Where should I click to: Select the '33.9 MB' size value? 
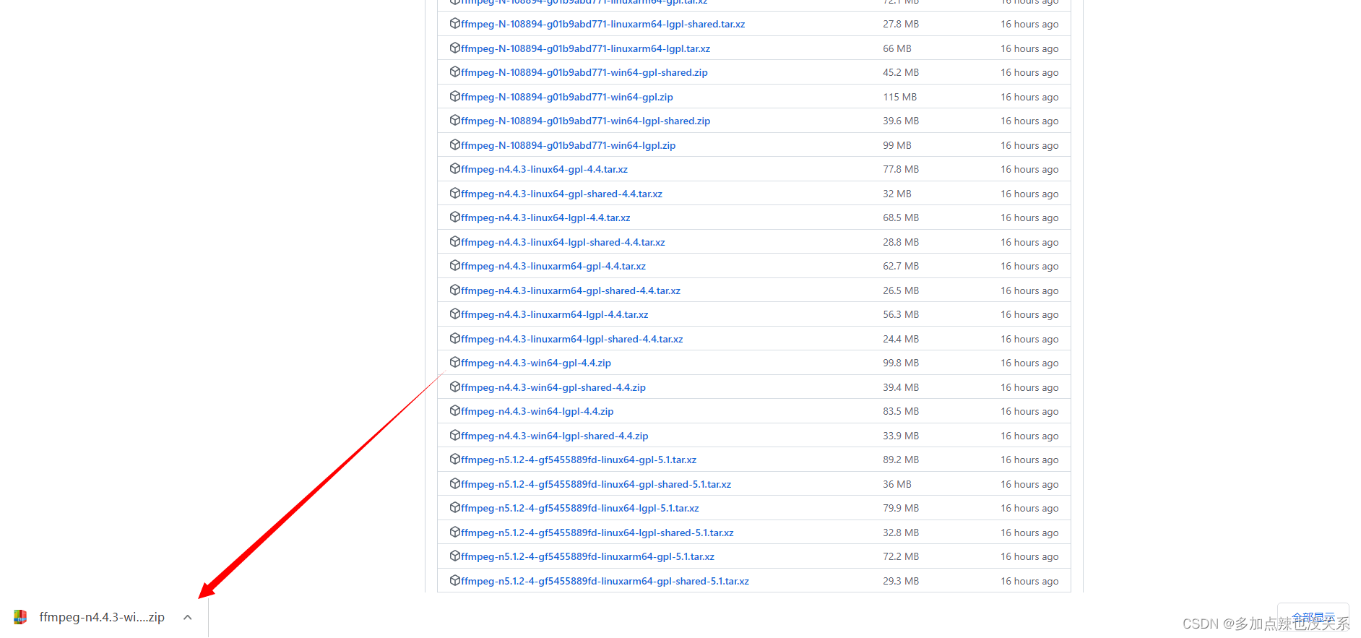(x=901, y=436)
